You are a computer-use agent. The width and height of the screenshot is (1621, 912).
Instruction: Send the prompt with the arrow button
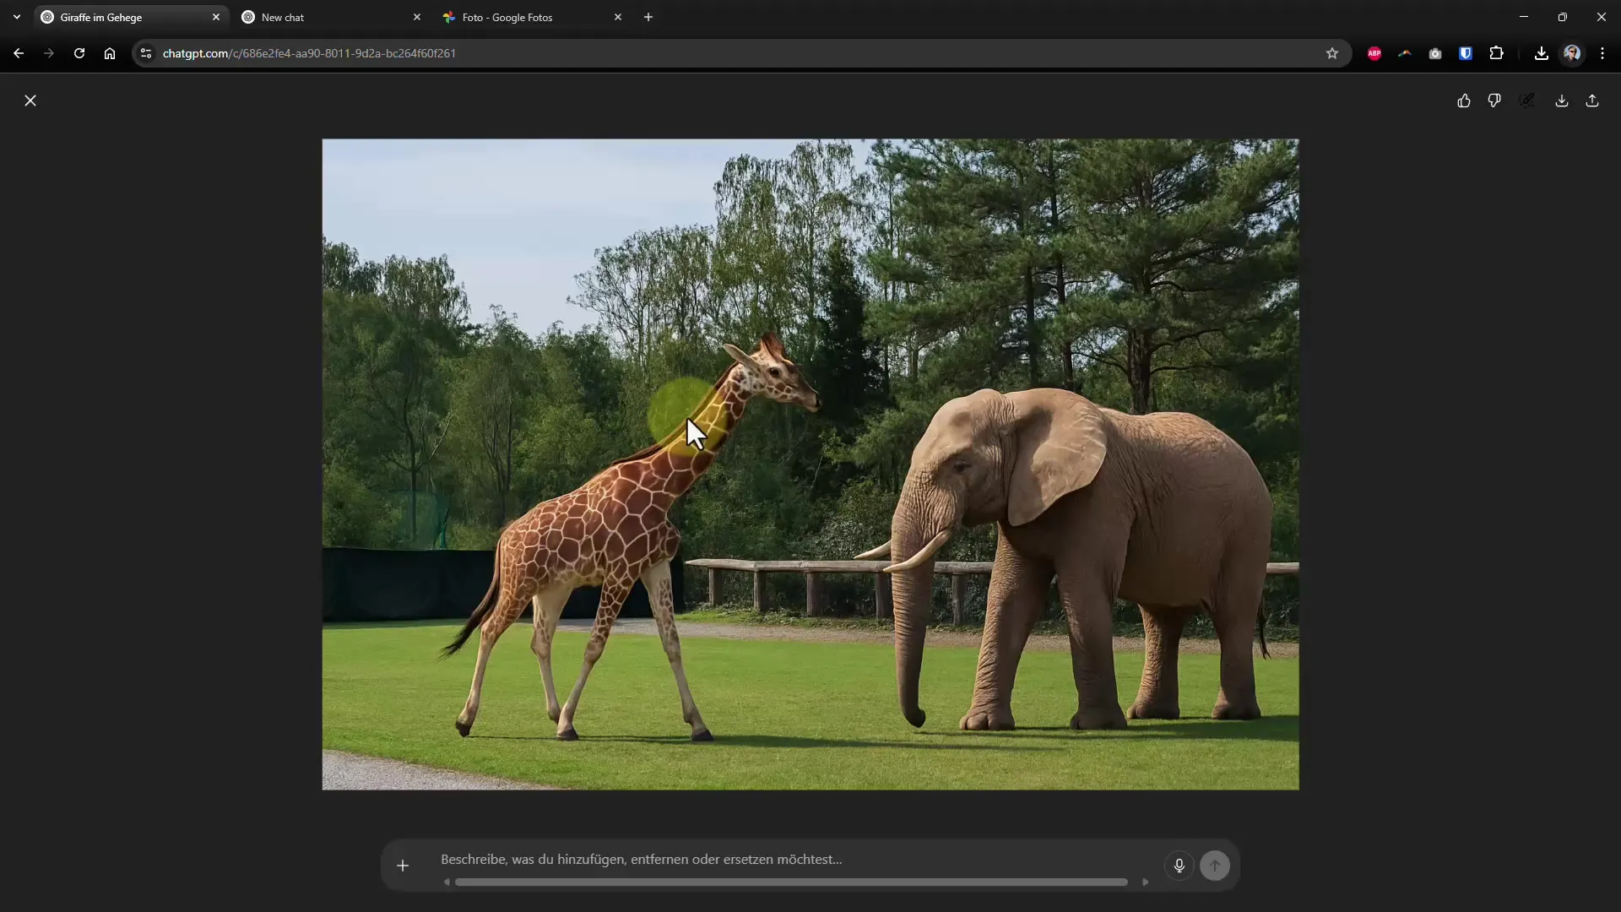click(x=1215, y=866)
